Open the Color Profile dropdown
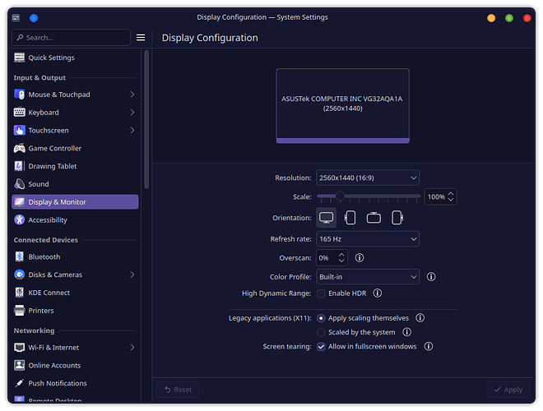The height and width of the screenshot is (411, 543). [x=368, y=277]
